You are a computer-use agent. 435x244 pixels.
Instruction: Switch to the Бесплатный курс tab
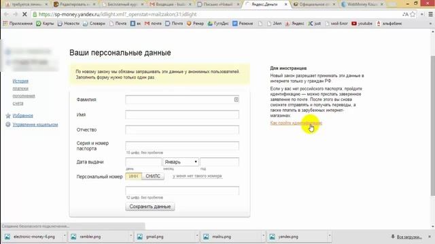pos(122,4)
